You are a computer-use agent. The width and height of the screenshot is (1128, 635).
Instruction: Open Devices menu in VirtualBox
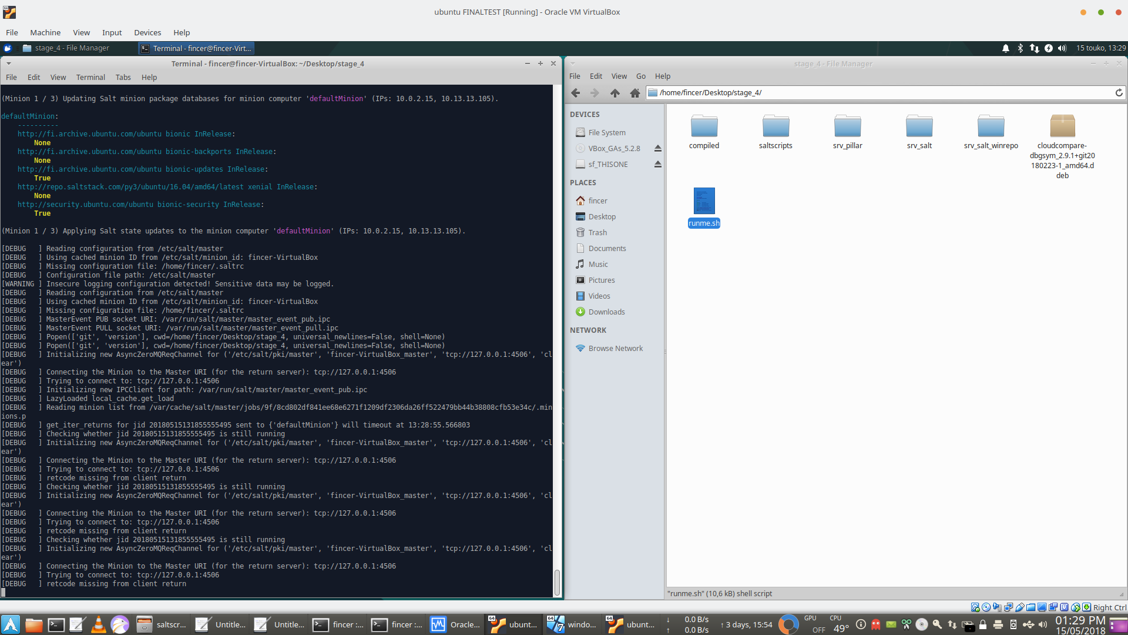click(147, 33)
